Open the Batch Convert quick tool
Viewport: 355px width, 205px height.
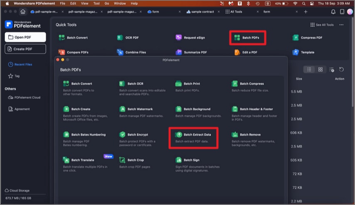coord(73,38)
